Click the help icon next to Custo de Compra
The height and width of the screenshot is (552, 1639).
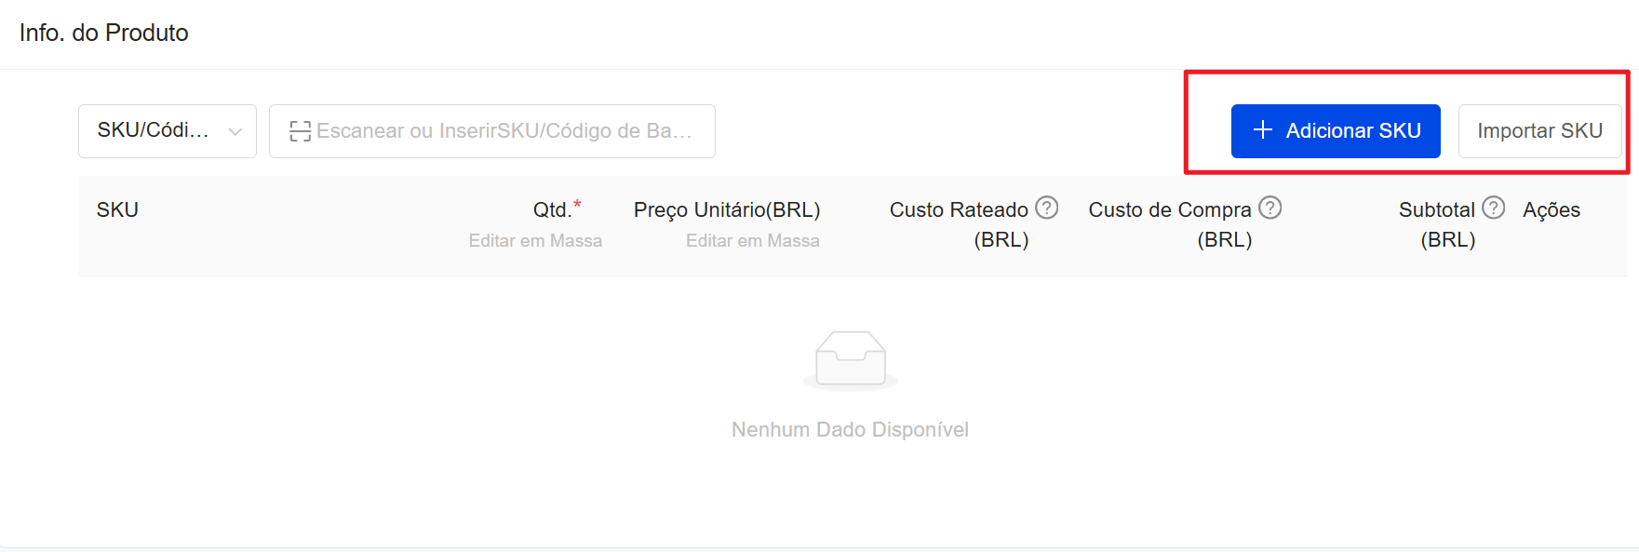pyautogui.click(x=1270, y=208)
